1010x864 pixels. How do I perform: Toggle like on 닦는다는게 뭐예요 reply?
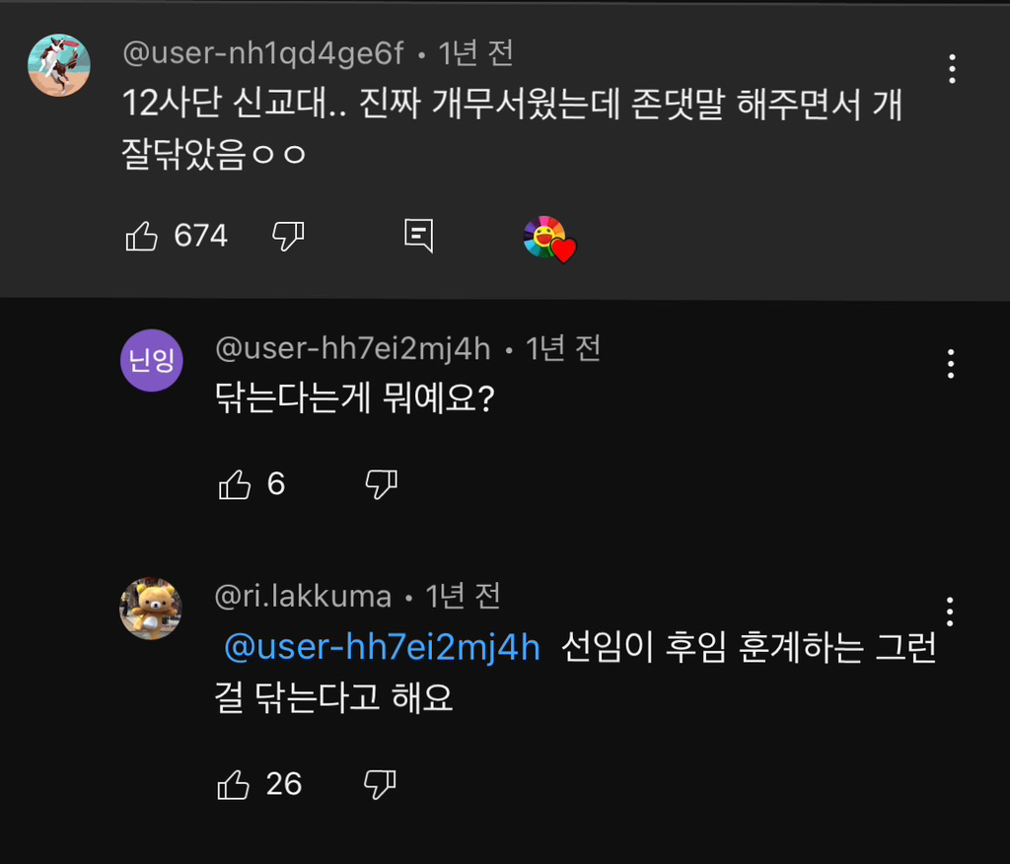235,484
